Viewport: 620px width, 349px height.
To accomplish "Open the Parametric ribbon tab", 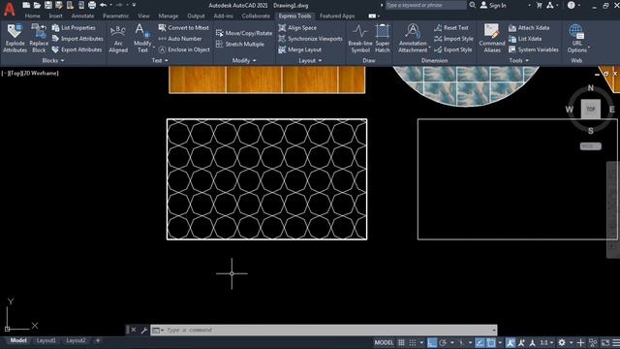I will tap(116, 16).
